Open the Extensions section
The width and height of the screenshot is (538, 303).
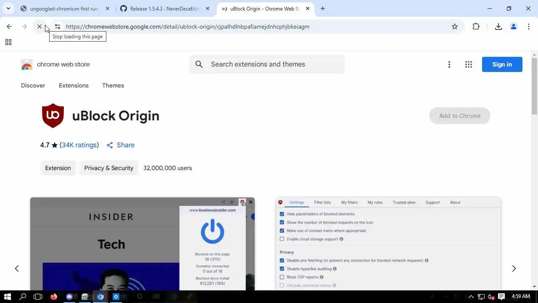click(x=74, y=85)
